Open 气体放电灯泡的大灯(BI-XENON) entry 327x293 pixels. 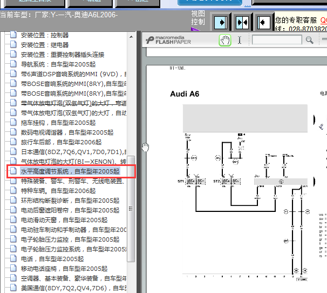click(73, 162)
